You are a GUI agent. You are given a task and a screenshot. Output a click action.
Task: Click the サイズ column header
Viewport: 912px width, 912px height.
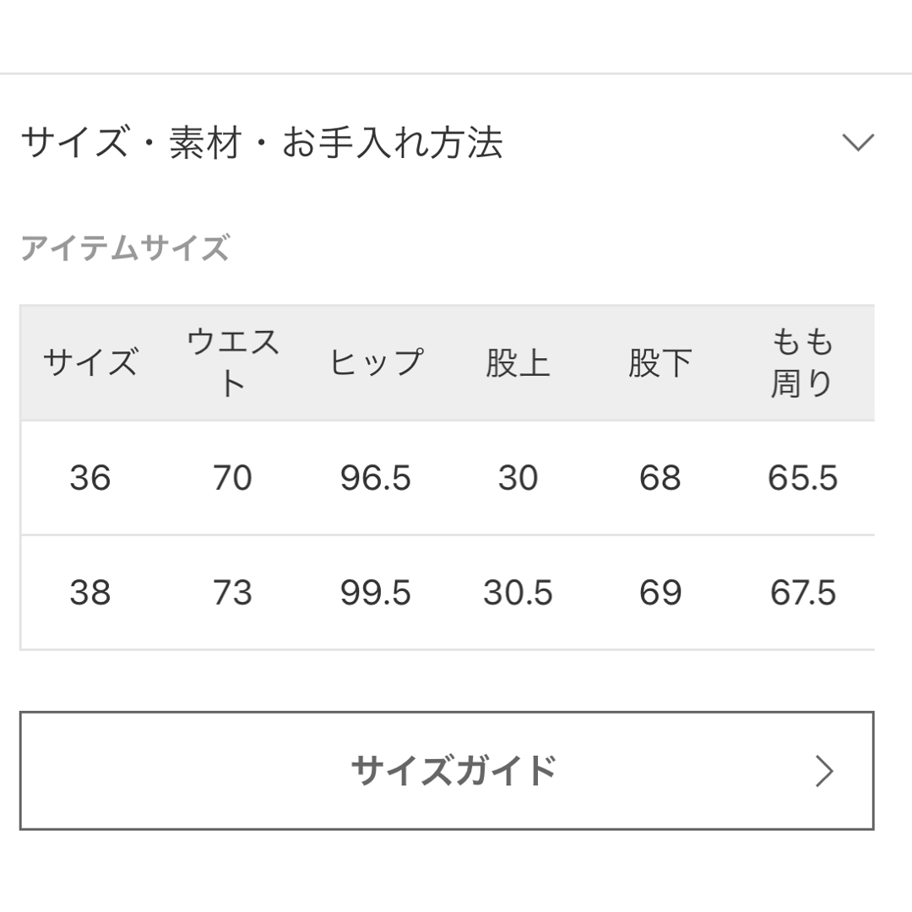(x=90, y=362)
